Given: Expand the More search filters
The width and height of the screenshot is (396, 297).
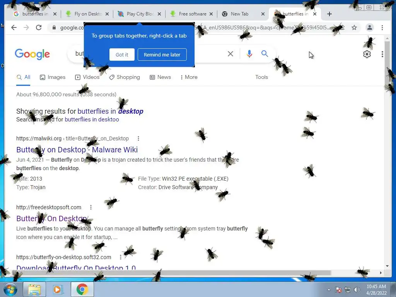Looking at the screenshot, I should [189, 77].
